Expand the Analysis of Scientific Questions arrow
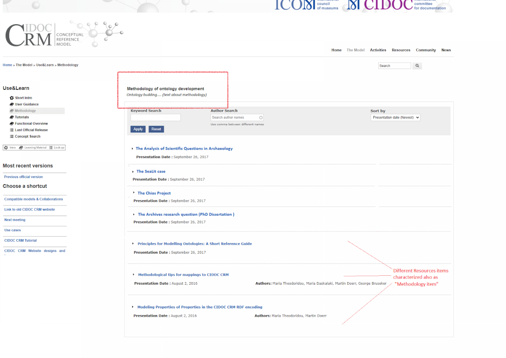506x358 pixels. tap(132, 148)
